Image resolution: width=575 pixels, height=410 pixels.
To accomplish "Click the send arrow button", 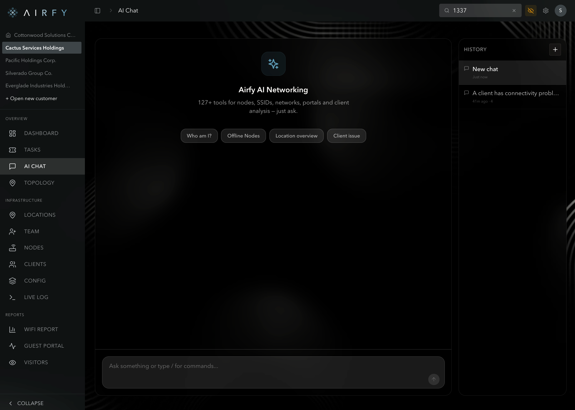I will pos(434,379).
